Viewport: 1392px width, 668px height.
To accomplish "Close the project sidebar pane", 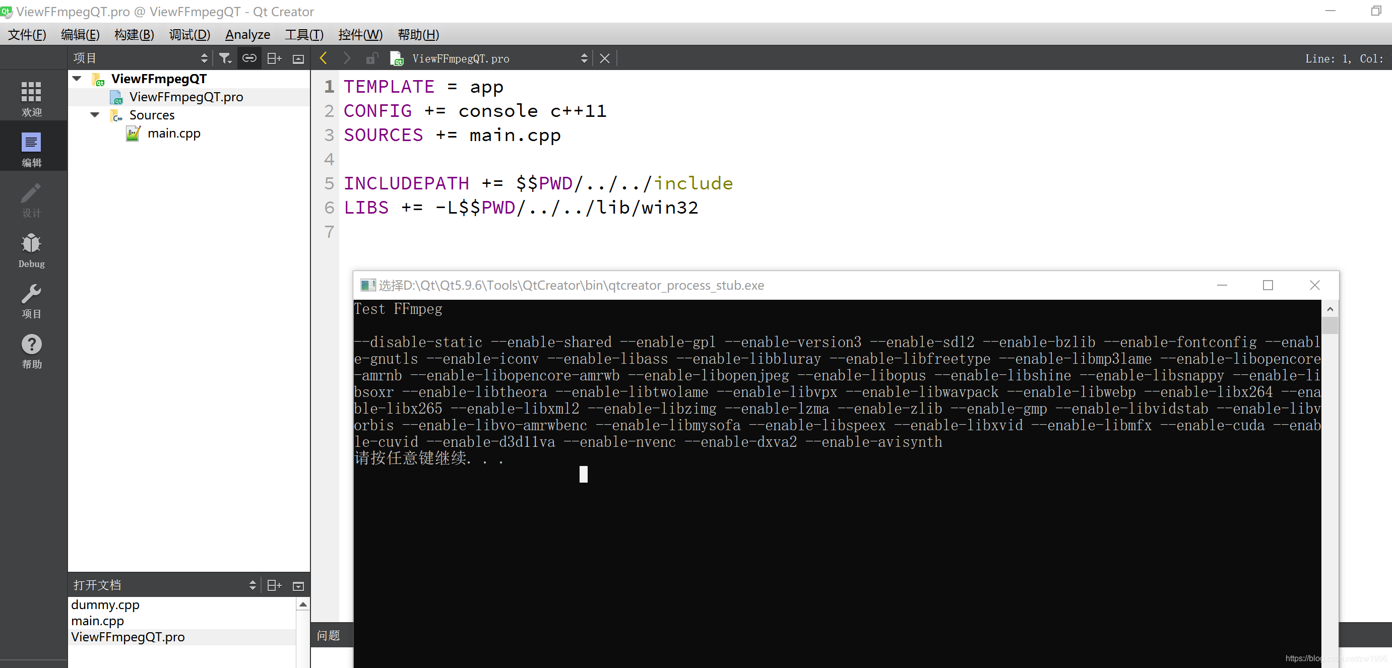I will click(298, 59).
